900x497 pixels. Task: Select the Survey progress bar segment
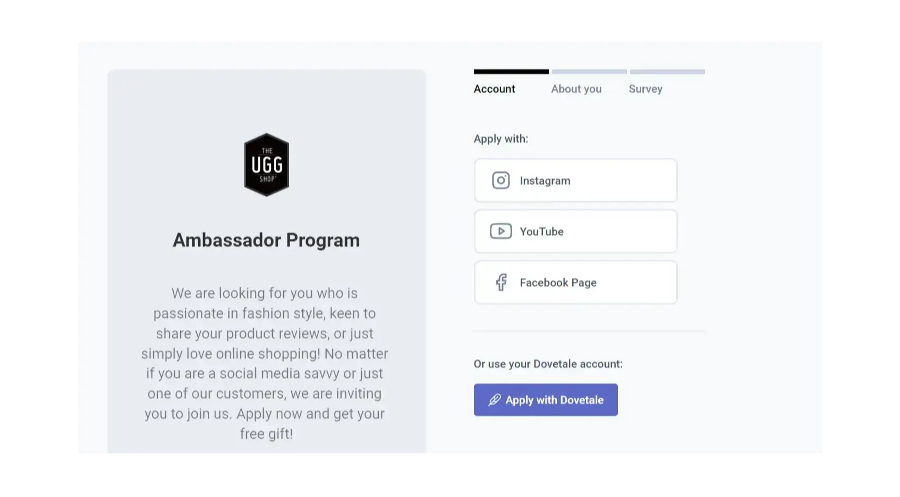(x=667, y=72)
